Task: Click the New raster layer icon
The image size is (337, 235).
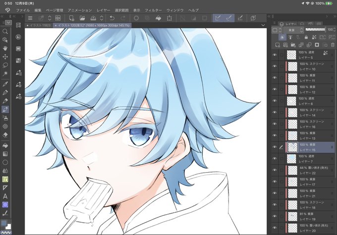Action: [x=278, y=45]
